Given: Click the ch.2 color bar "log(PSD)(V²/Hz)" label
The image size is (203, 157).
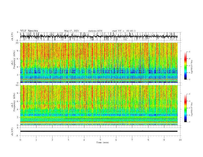Looking at the screenshot, I should point(192,109).
